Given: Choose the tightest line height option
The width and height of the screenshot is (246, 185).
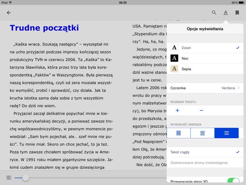Looking at the screenshot, I should coord(178,133).
